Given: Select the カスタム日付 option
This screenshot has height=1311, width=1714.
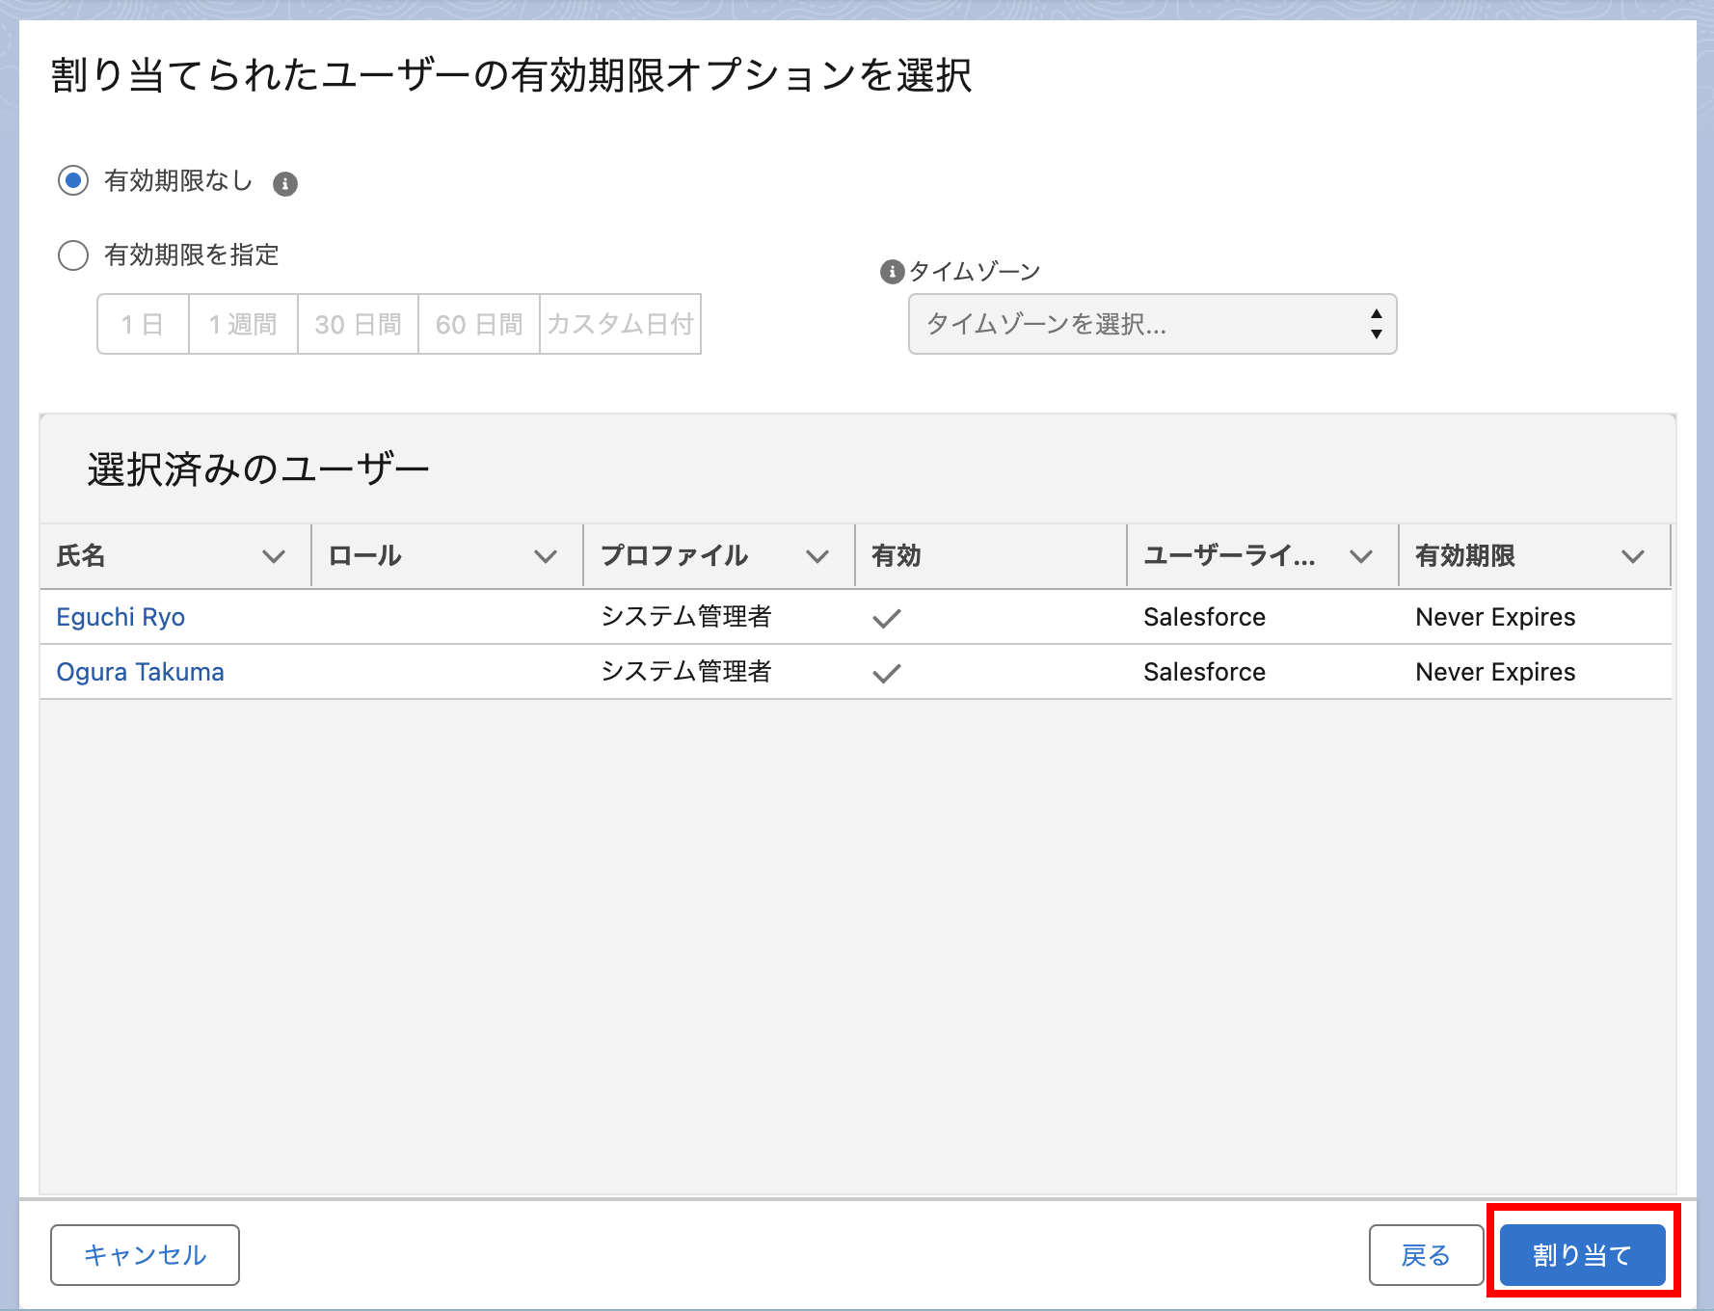Looking at the screenshot, I should coord(620,325).
